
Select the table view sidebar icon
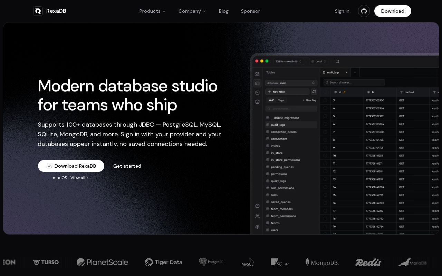coord(257,83)
